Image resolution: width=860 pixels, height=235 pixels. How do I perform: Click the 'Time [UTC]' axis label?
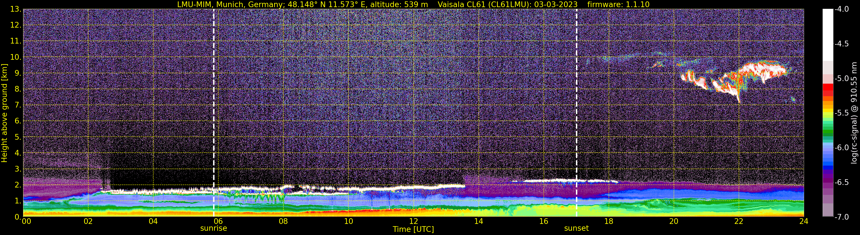pyautogui.click(x=413, y=229)
